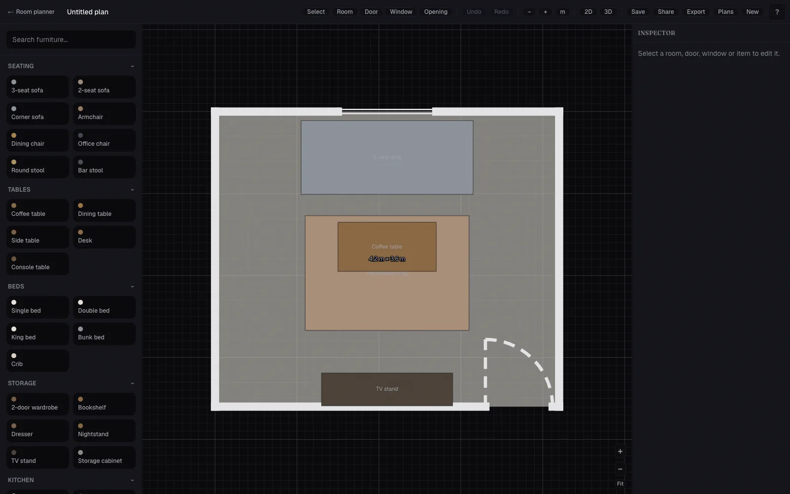790x494 pixels.
Task: Fit the plan to the view
Action: (x=620, y=484)
